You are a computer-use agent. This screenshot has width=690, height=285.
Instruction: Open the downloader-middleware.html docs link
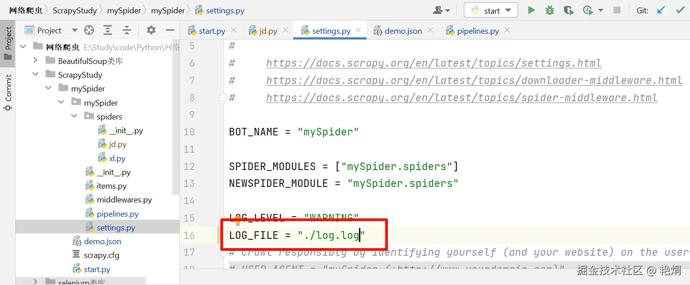pos(474,80)
